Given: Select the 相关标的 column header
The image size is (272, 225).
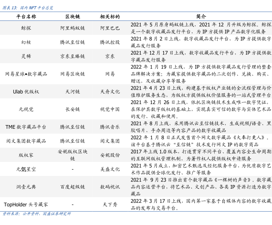Looking at the screenshot, I should (110, 16).
